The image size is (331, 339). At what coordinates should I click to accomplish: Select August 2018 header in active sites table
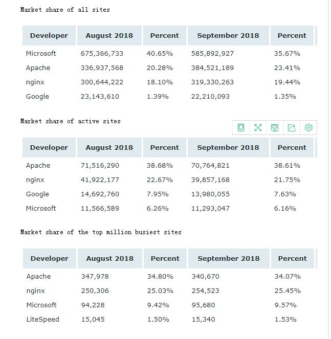tap(109, 147)
